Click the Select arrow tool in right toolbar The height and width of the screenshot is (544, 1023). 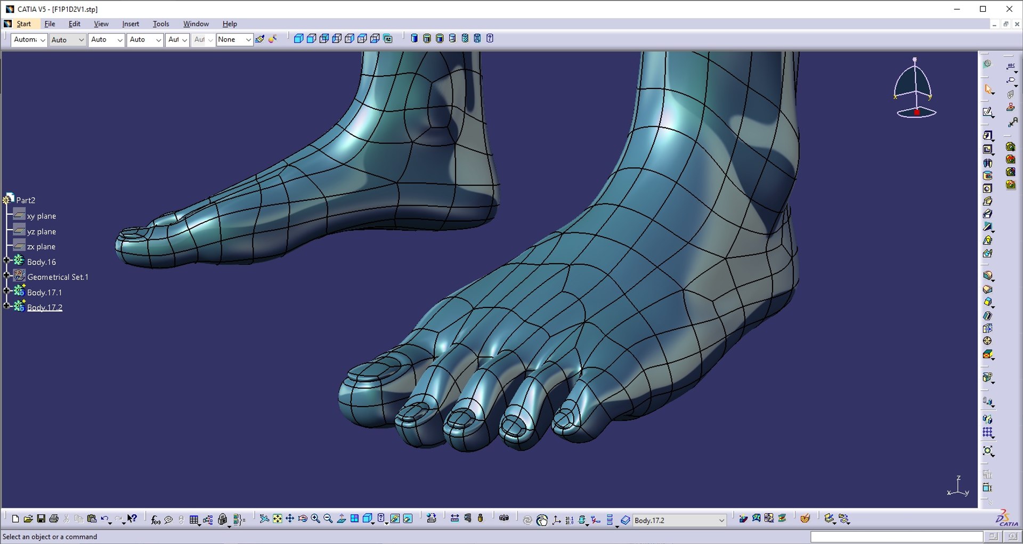coord(989,90)
